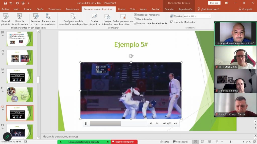
Task: Select slide 41 thumbnail
Action: pyautogui.click(x=20, y=94)
